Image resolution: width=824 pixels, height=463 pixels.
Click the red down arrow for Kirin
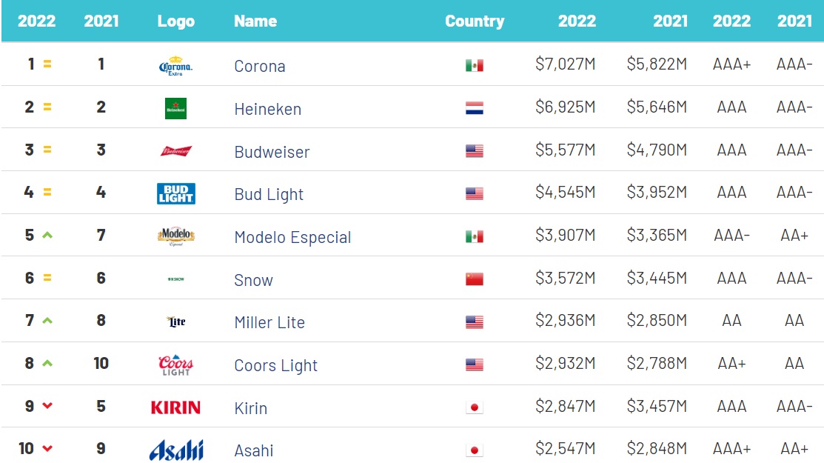pos(47,406)
